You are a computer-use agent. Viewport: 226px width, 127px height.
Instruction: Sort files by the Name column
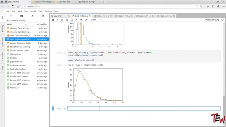[17, 24]
